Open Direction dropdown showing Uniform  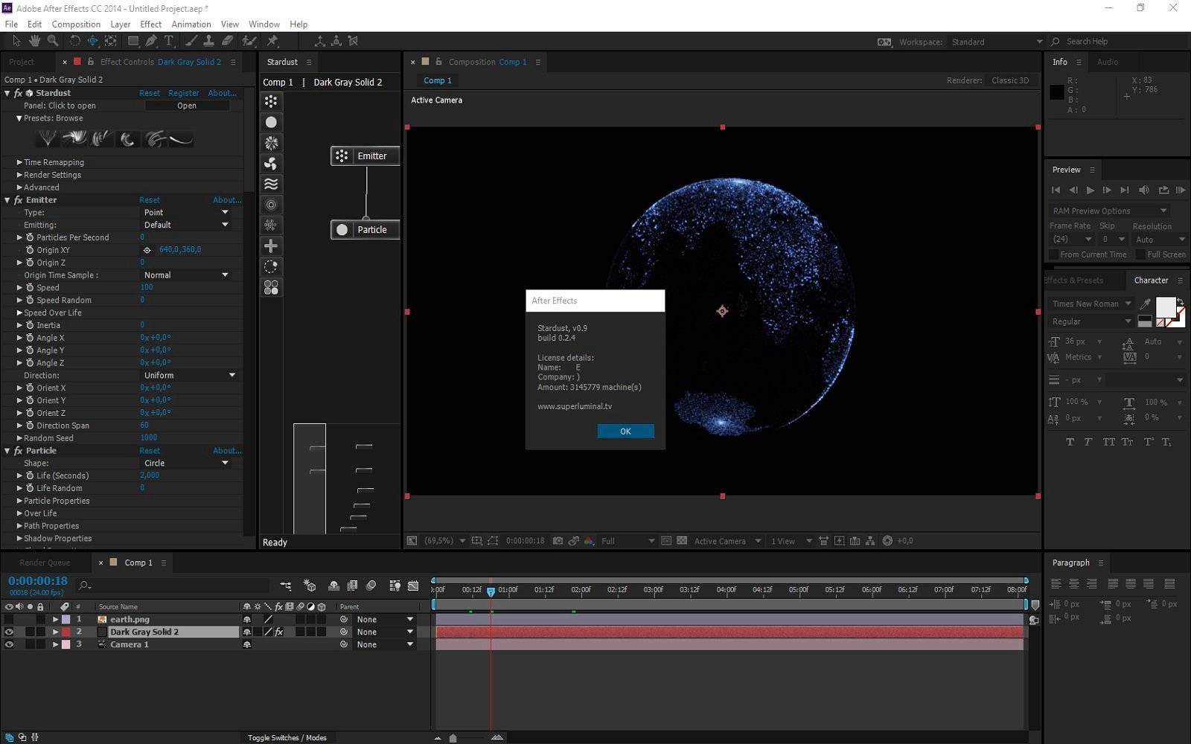click(x=189, y=375)
